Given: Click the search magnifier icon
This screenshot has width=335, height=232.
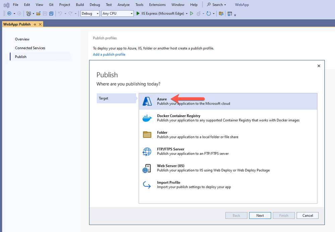Looking at the screenshot, I should pos(209,4).
